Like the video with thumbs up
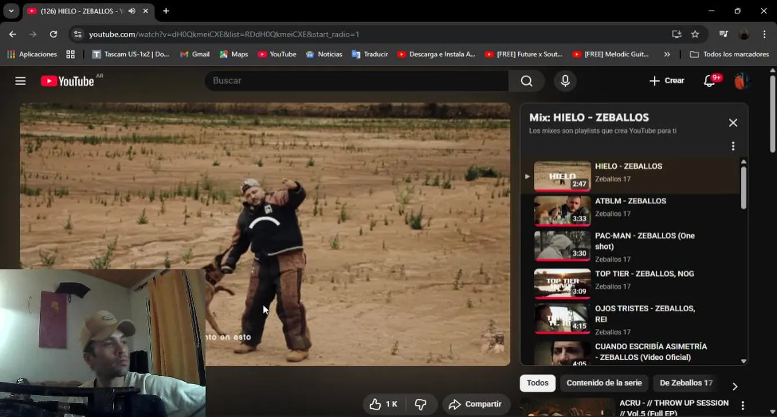Viewport: 777px width, 417px height. (x=384, y=404)
